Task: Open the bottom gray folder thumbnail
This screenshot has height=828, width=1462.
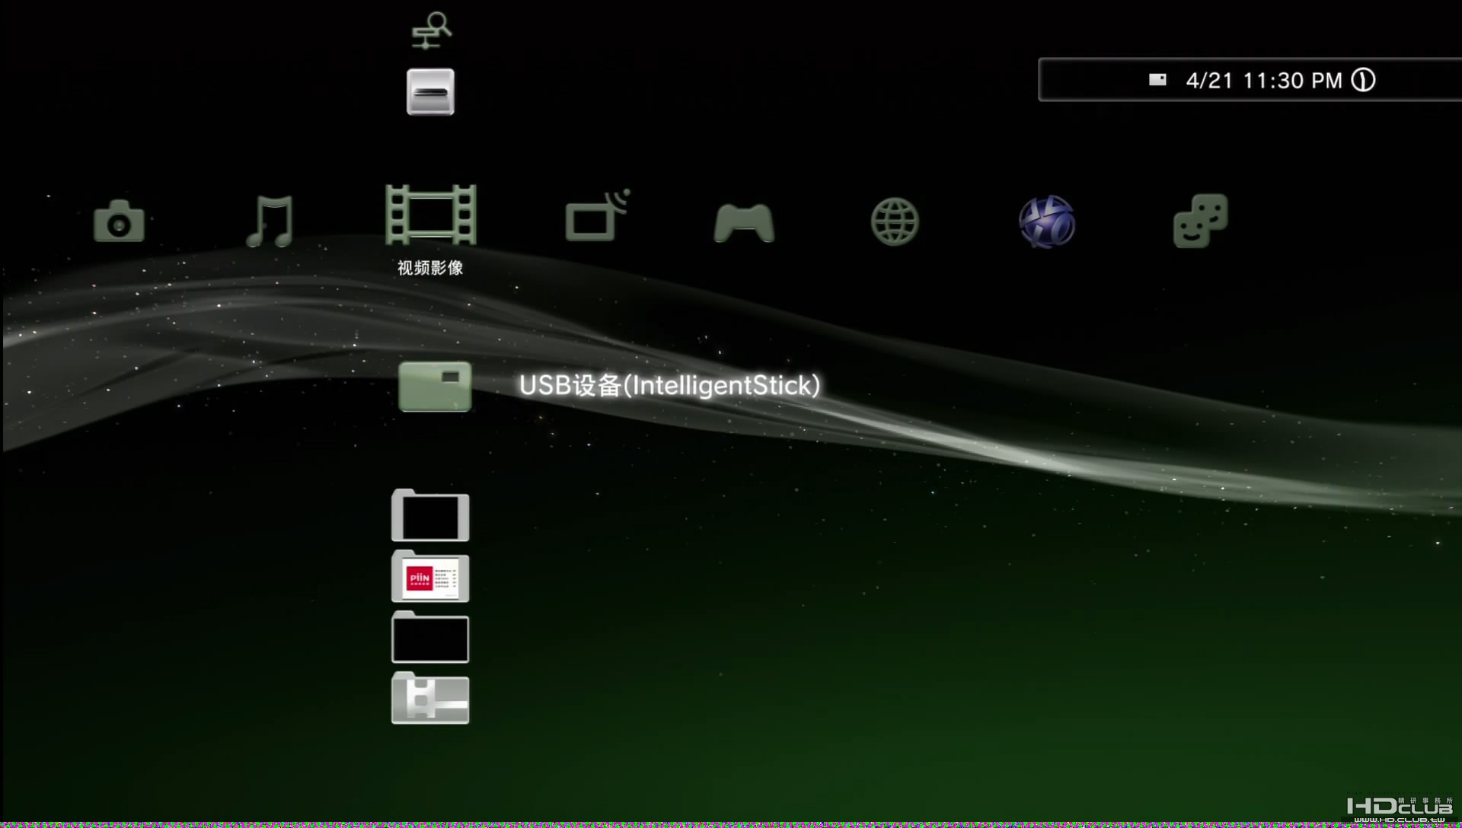Action: point(430,698)
